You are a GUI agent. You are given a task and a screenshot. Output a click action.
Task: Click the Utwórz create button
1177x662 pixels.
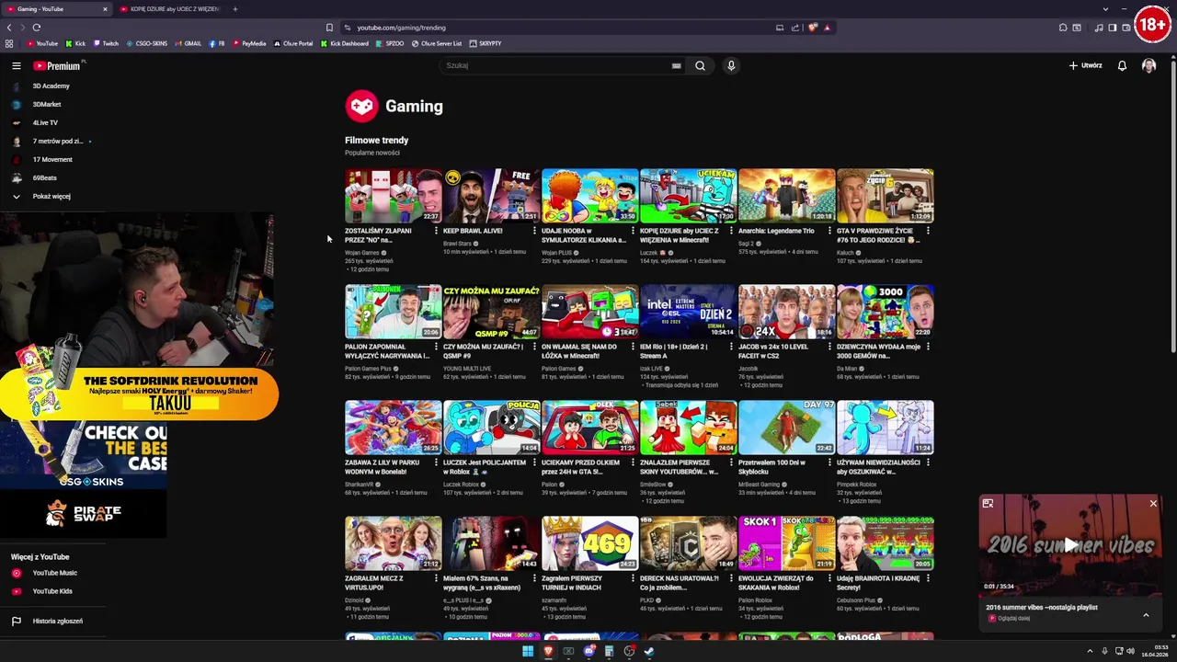tap(1085, 65)
